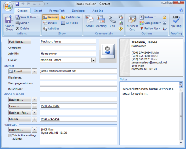Select the General view toggle

(x=51, y=17)
